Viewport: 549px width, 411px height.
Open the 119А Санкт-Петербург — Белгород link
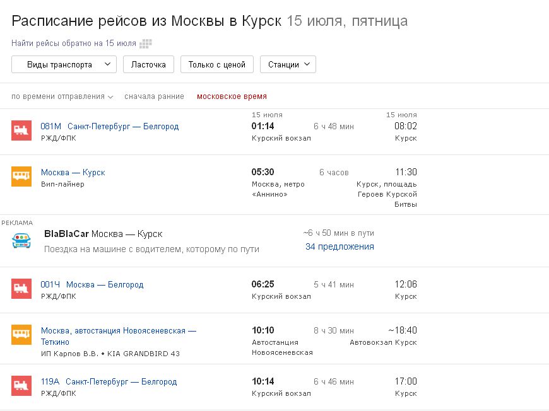(x=109, y=381)
